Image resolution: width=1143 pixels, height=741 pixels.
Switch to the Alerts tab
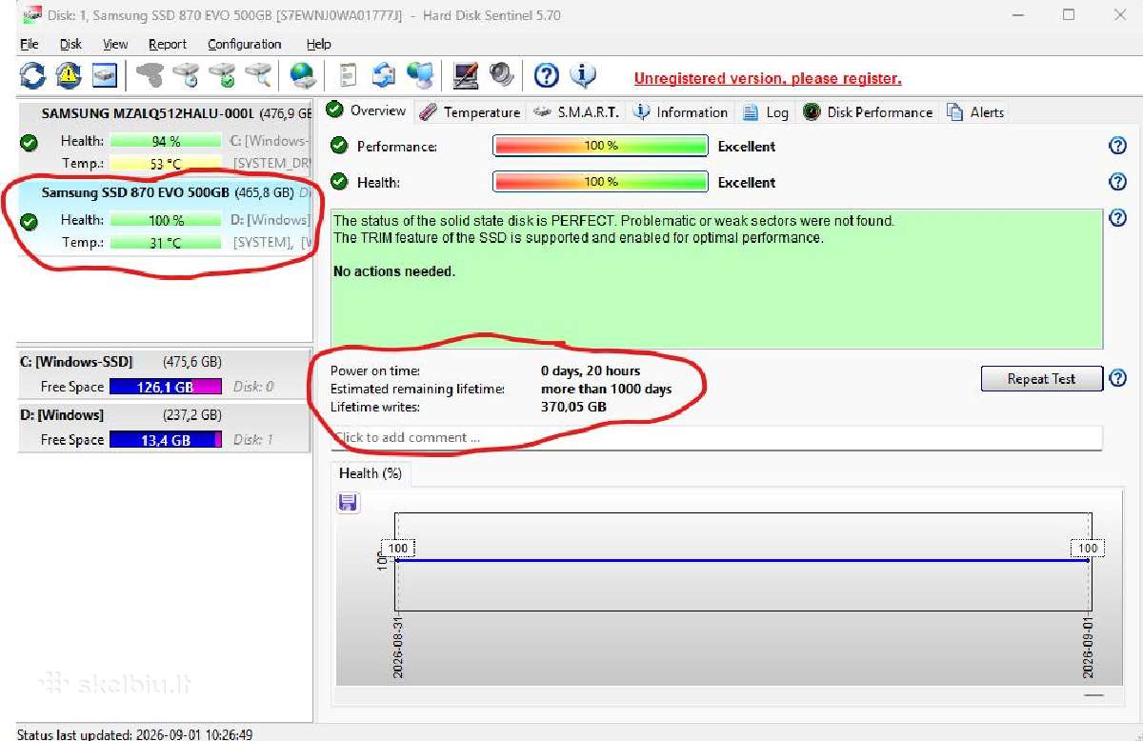[x=976, y=112]
